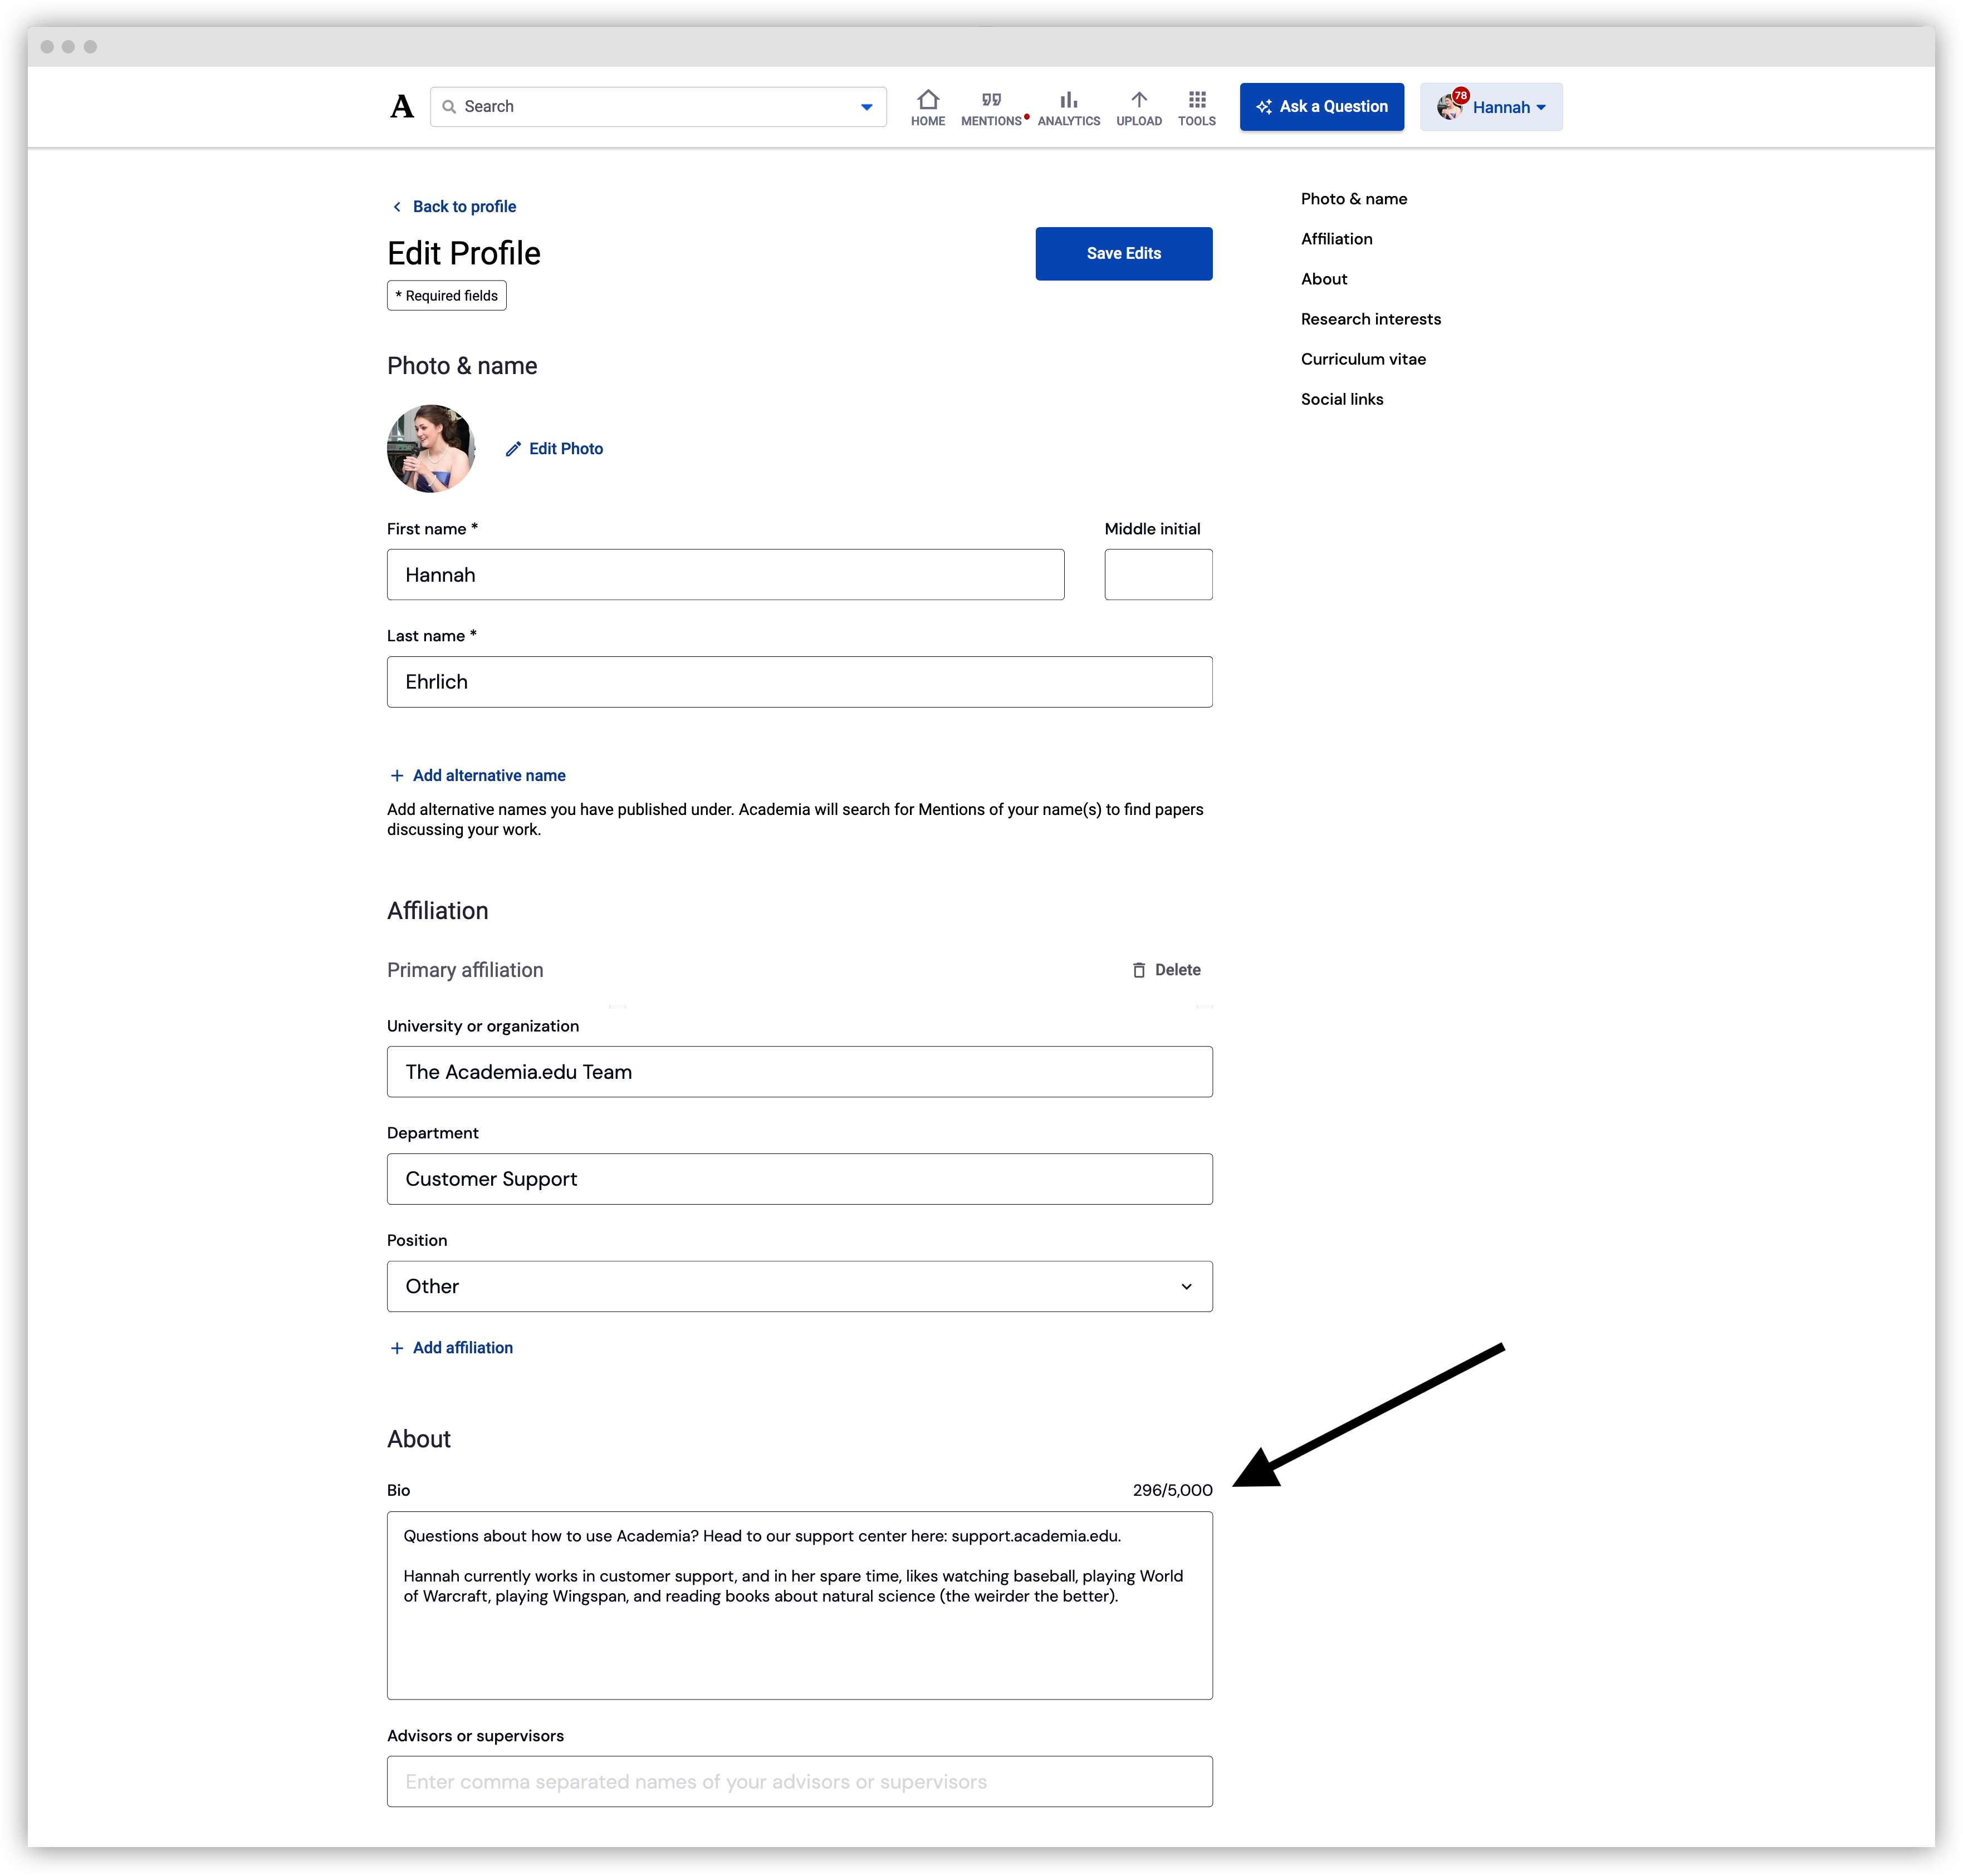This screenshot has width=1963, height=1876.
Task: Click the Upload icon
Action: (1139, 100)
